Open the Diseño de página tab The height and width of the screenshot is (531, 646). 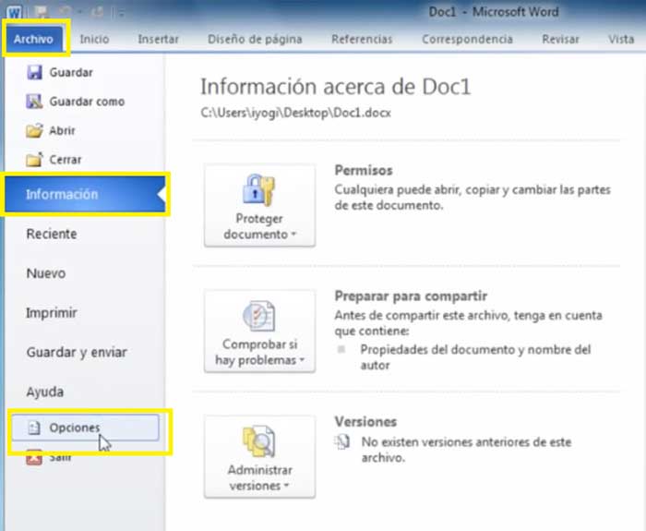coord(255,40)
